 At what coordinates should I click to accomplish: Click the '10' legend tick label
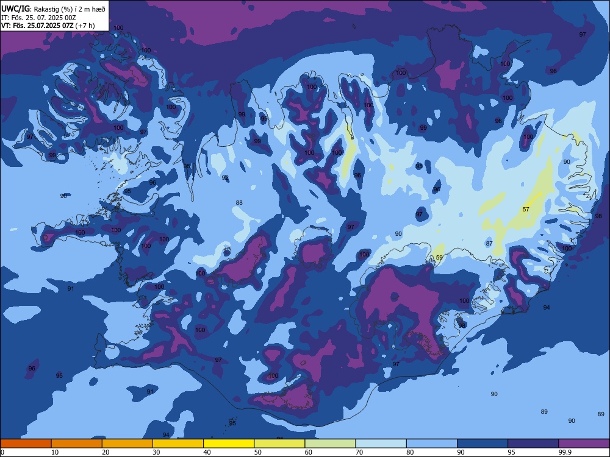pos(55,452)
